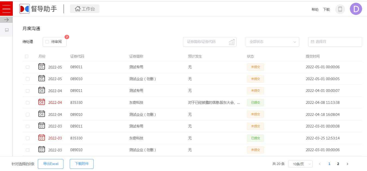Open the purple D user avatar
Screen dimensions: 367x171
[356, 9]
